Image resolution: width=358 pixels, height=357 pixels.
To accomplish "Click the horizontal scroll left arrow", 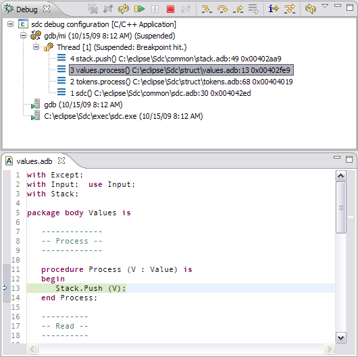I will [x=32, y=350].
